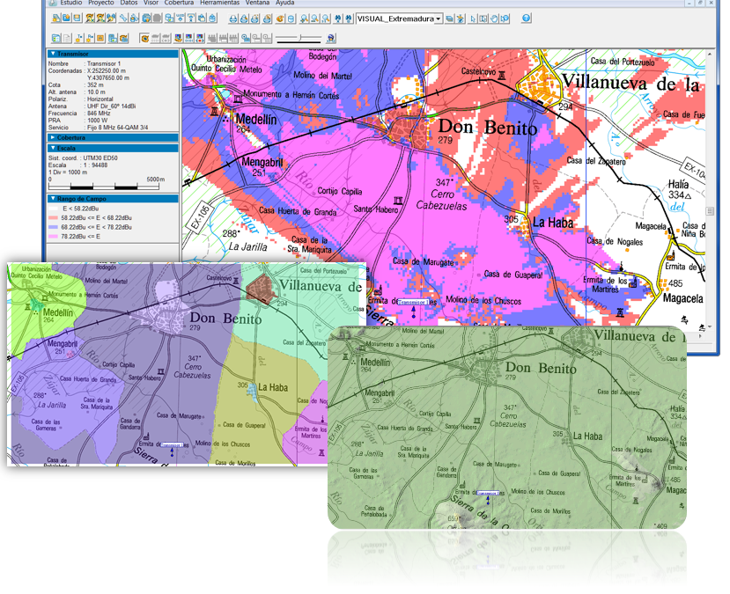
Task: Open the Herramientas menu
Action: [220, 3]
